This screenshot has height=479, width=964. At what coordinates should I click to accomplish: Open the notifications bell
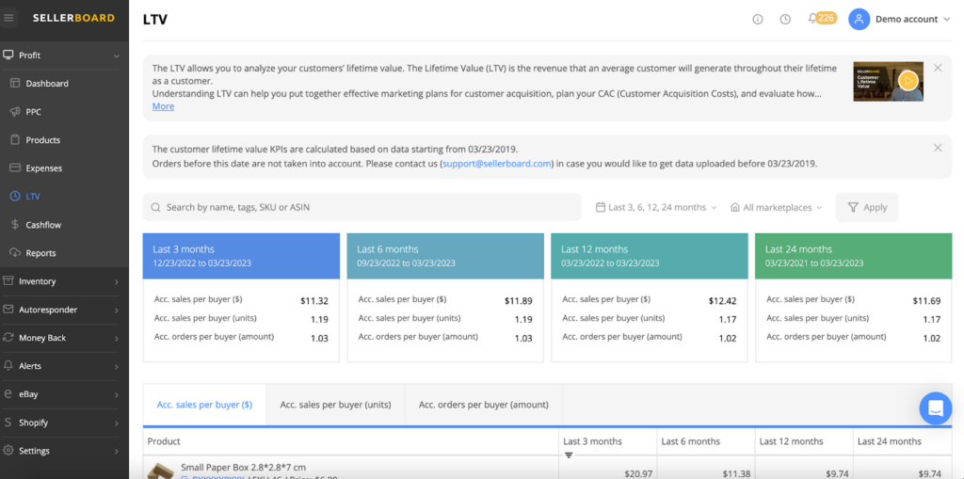tap(812, 19)
